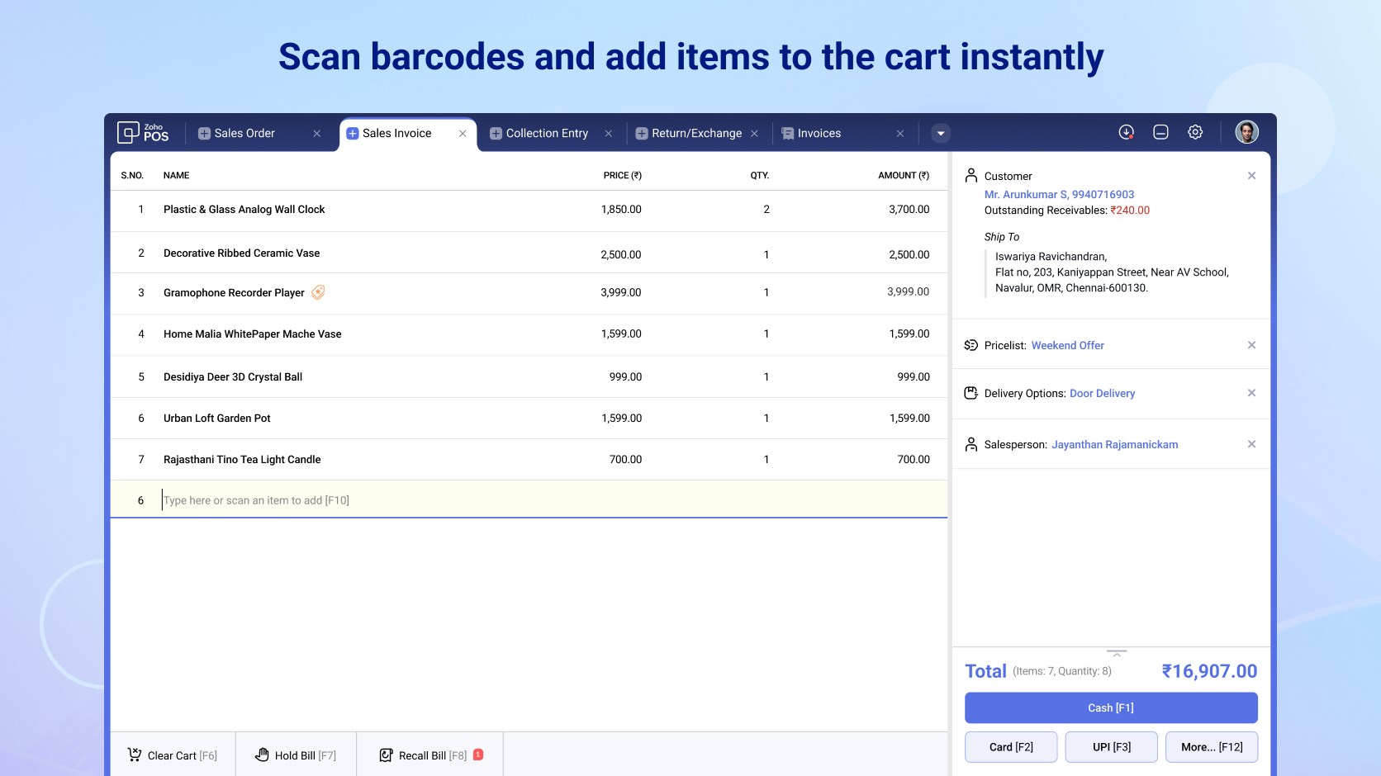
Task: Click Jayanthan Rajamanickam salesperson link
Action: [1114, 444]
